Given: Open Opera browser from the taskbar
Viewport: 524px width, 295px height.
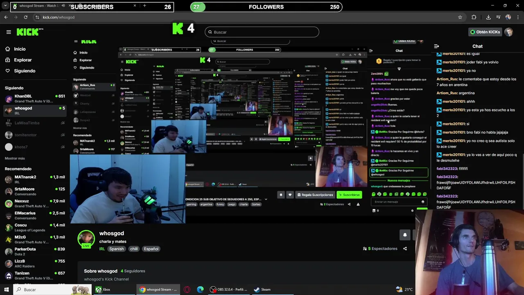Looking at the screenshot, I should 187,289.
